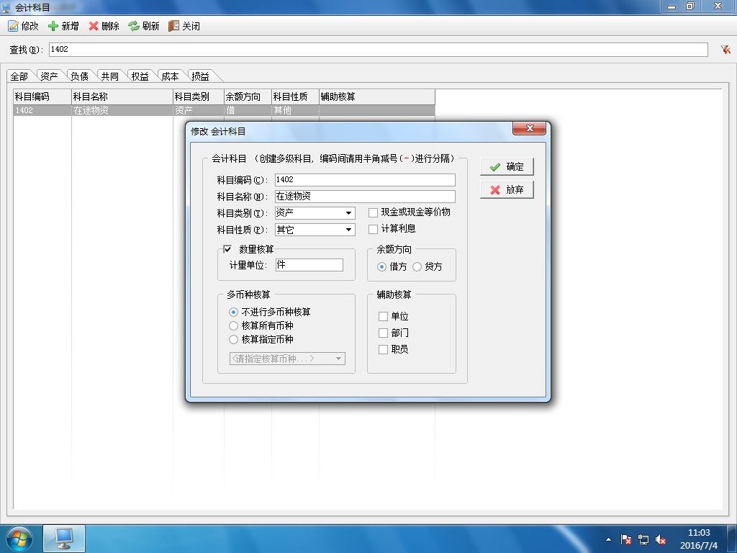Click the 余额方向 column header

point(248,97)
